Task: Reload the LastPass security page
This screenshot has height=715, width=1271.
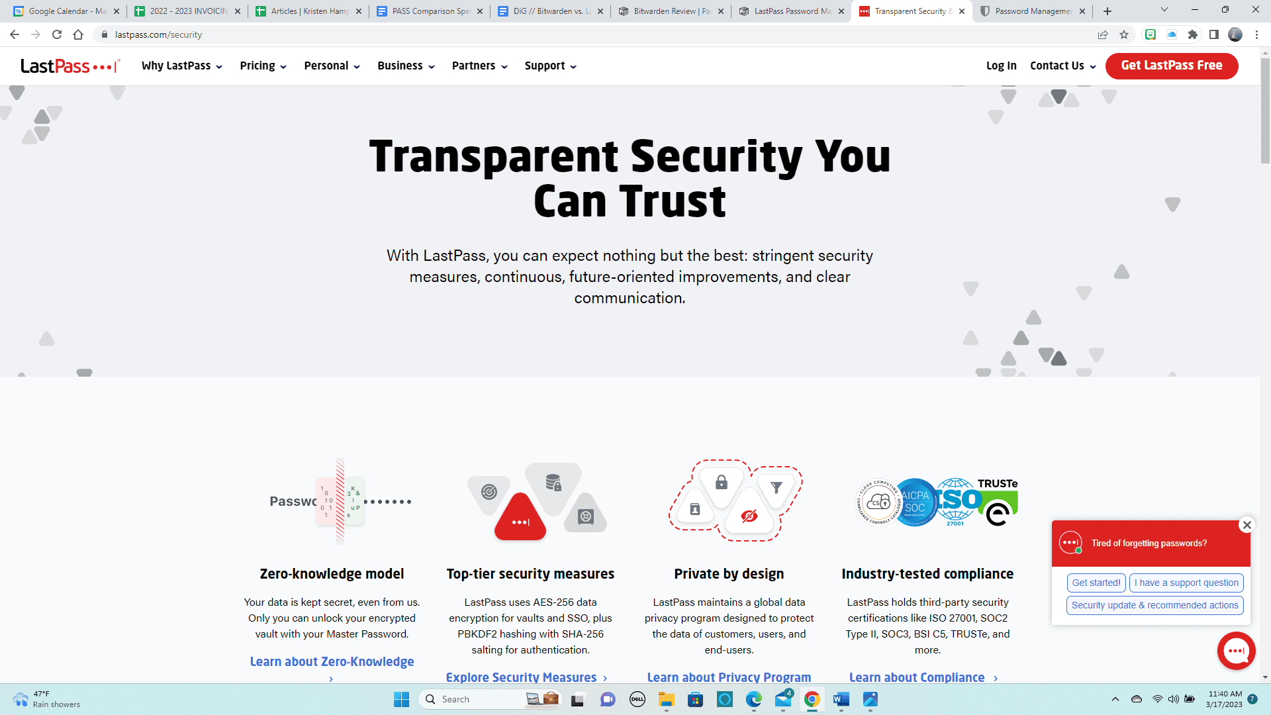Action: tap(57, 34)
